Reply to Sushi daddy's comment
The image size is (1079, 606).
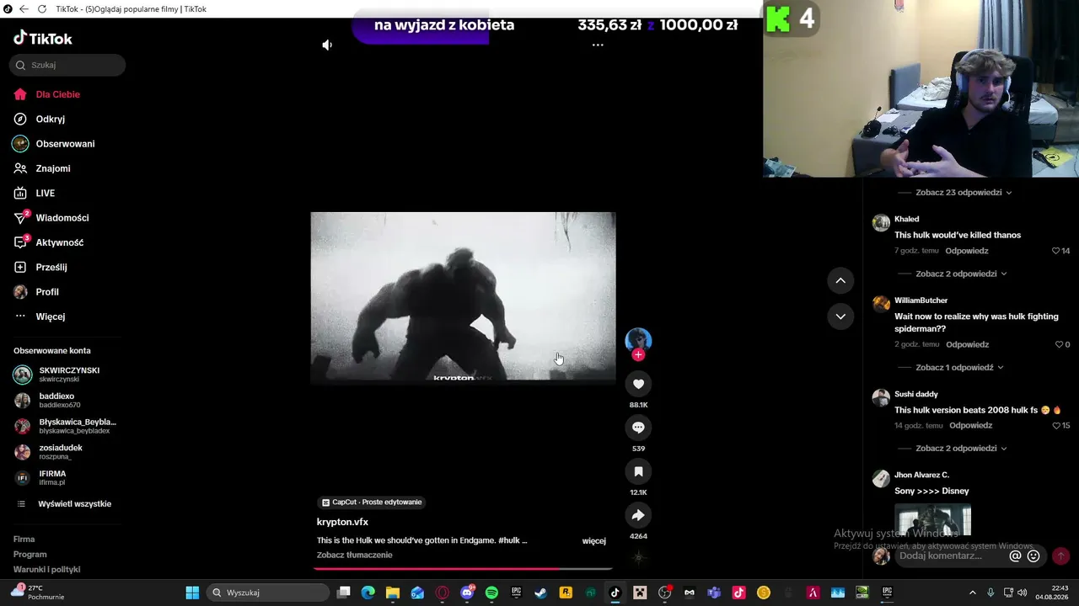[x=971, y=426]
